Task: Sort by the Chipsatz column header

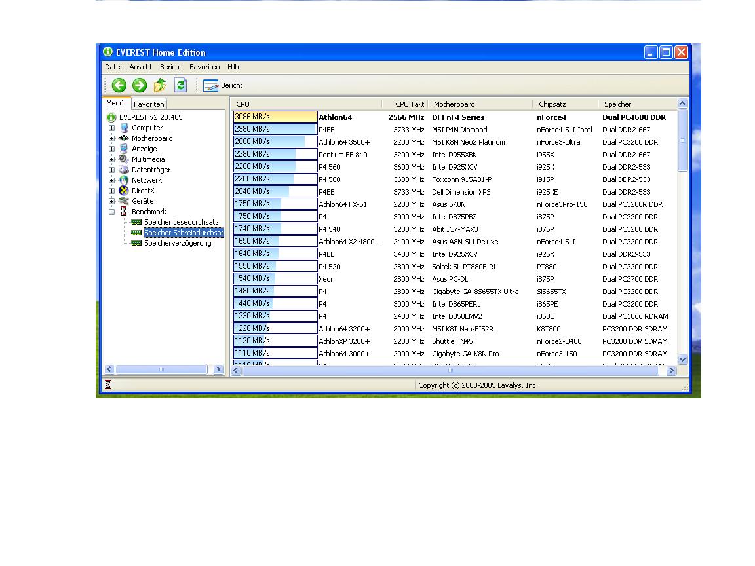Action: (566, 104)
